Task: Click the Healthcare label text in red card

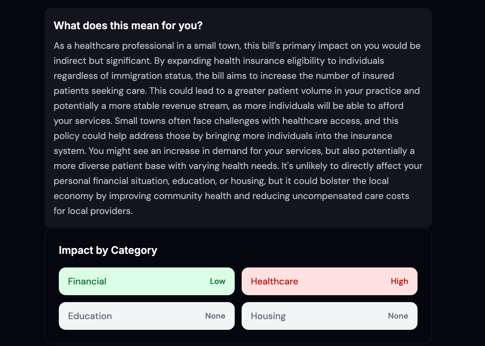Action: pos(275,281)
